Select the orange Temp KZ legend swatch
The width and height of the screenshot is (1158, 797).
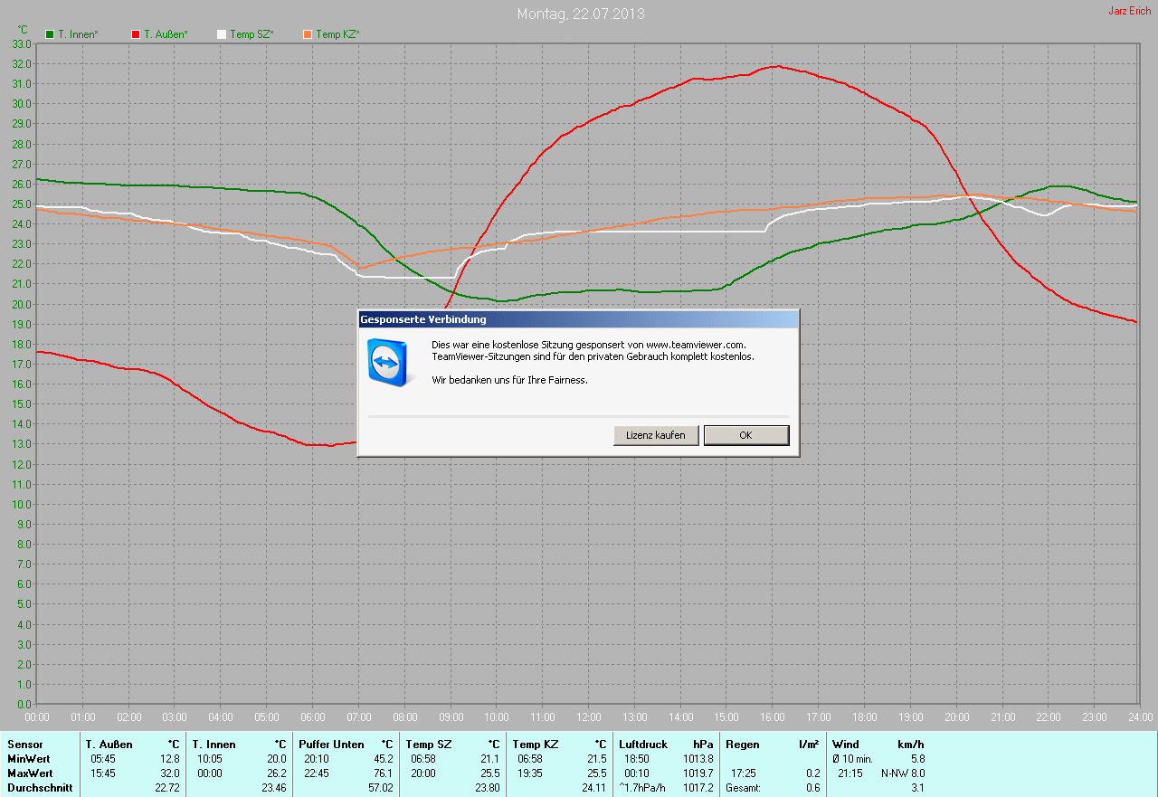pyautogui.click(x=308, y=34)
